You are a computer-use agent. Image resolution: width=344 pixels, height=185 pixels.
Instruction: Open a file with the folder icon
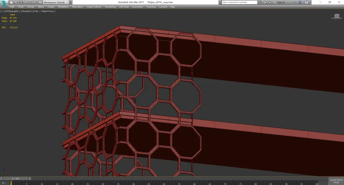16,2
